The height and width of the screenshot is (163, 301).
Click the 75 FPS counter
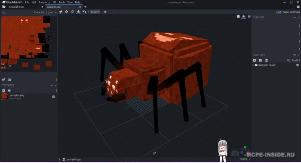point(243,160)
